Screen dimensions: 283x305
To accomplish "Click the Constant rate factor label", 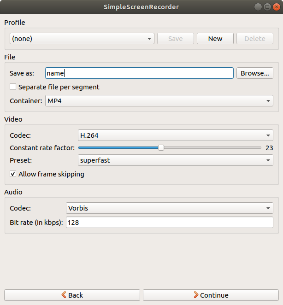I will (x=42, y=148).
